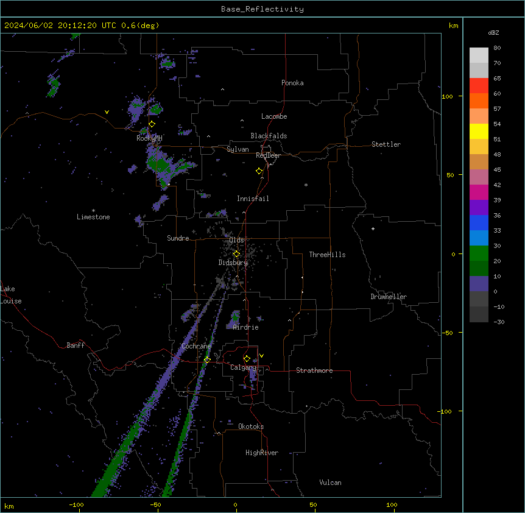Click the blue 36 dBZ legend swatch
Screen dimensions: 525x513
pos(479,222)
